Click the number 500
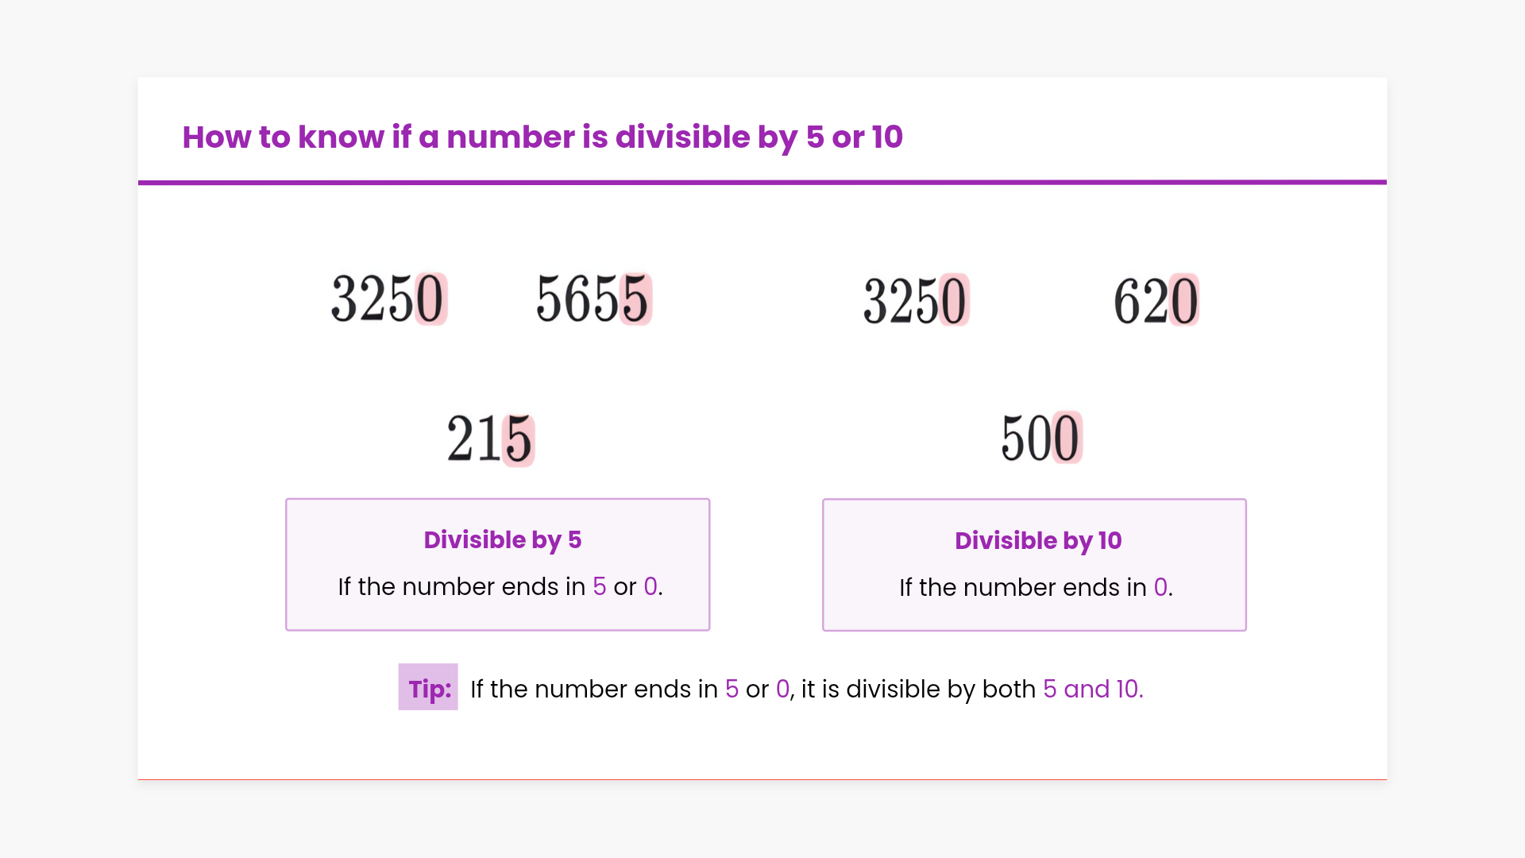Viewport: 1525px width, 858px height. coord(1040,438)
